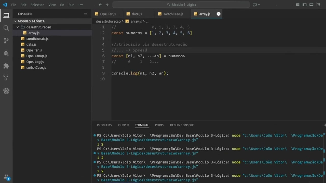This screenshot has width=326, height=183.
Task: Click code line 6 with ...an
Action: [148, 56]
